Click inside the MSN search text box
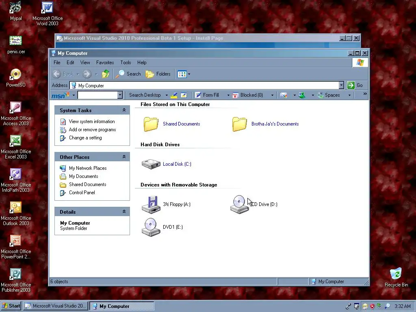Image resolution: width=416 pixels, height=312 pixels. [x=97, y=95]
